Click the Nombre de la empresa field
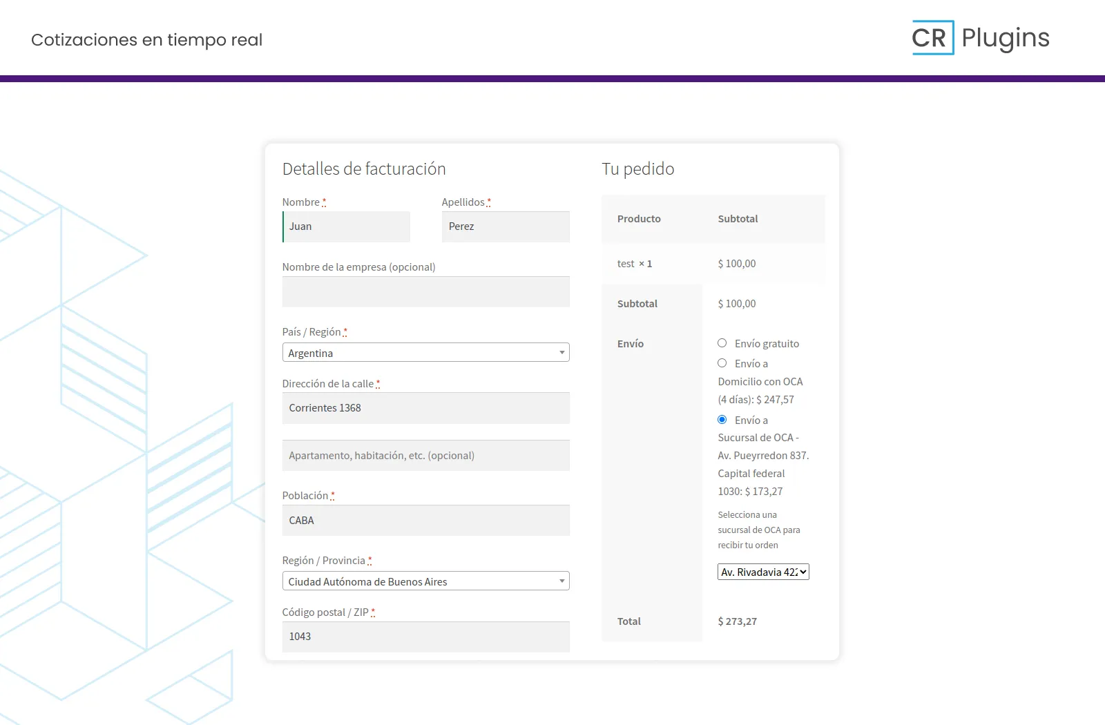 [425, 292]
